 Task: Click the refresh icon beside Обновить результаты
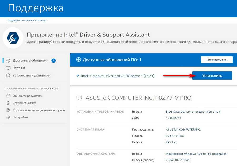click(x=8, y=96)
